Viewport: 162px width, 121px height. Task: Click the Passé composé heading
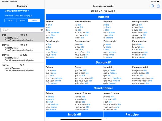83,22
